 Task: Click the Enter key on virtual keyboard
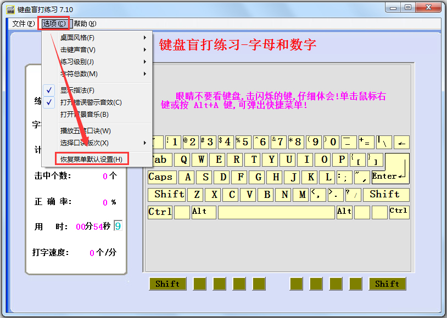click(x=390, y=168)
